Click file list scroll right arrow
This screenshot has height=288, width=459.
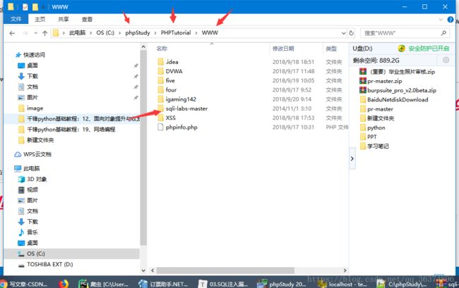point(345,270)
